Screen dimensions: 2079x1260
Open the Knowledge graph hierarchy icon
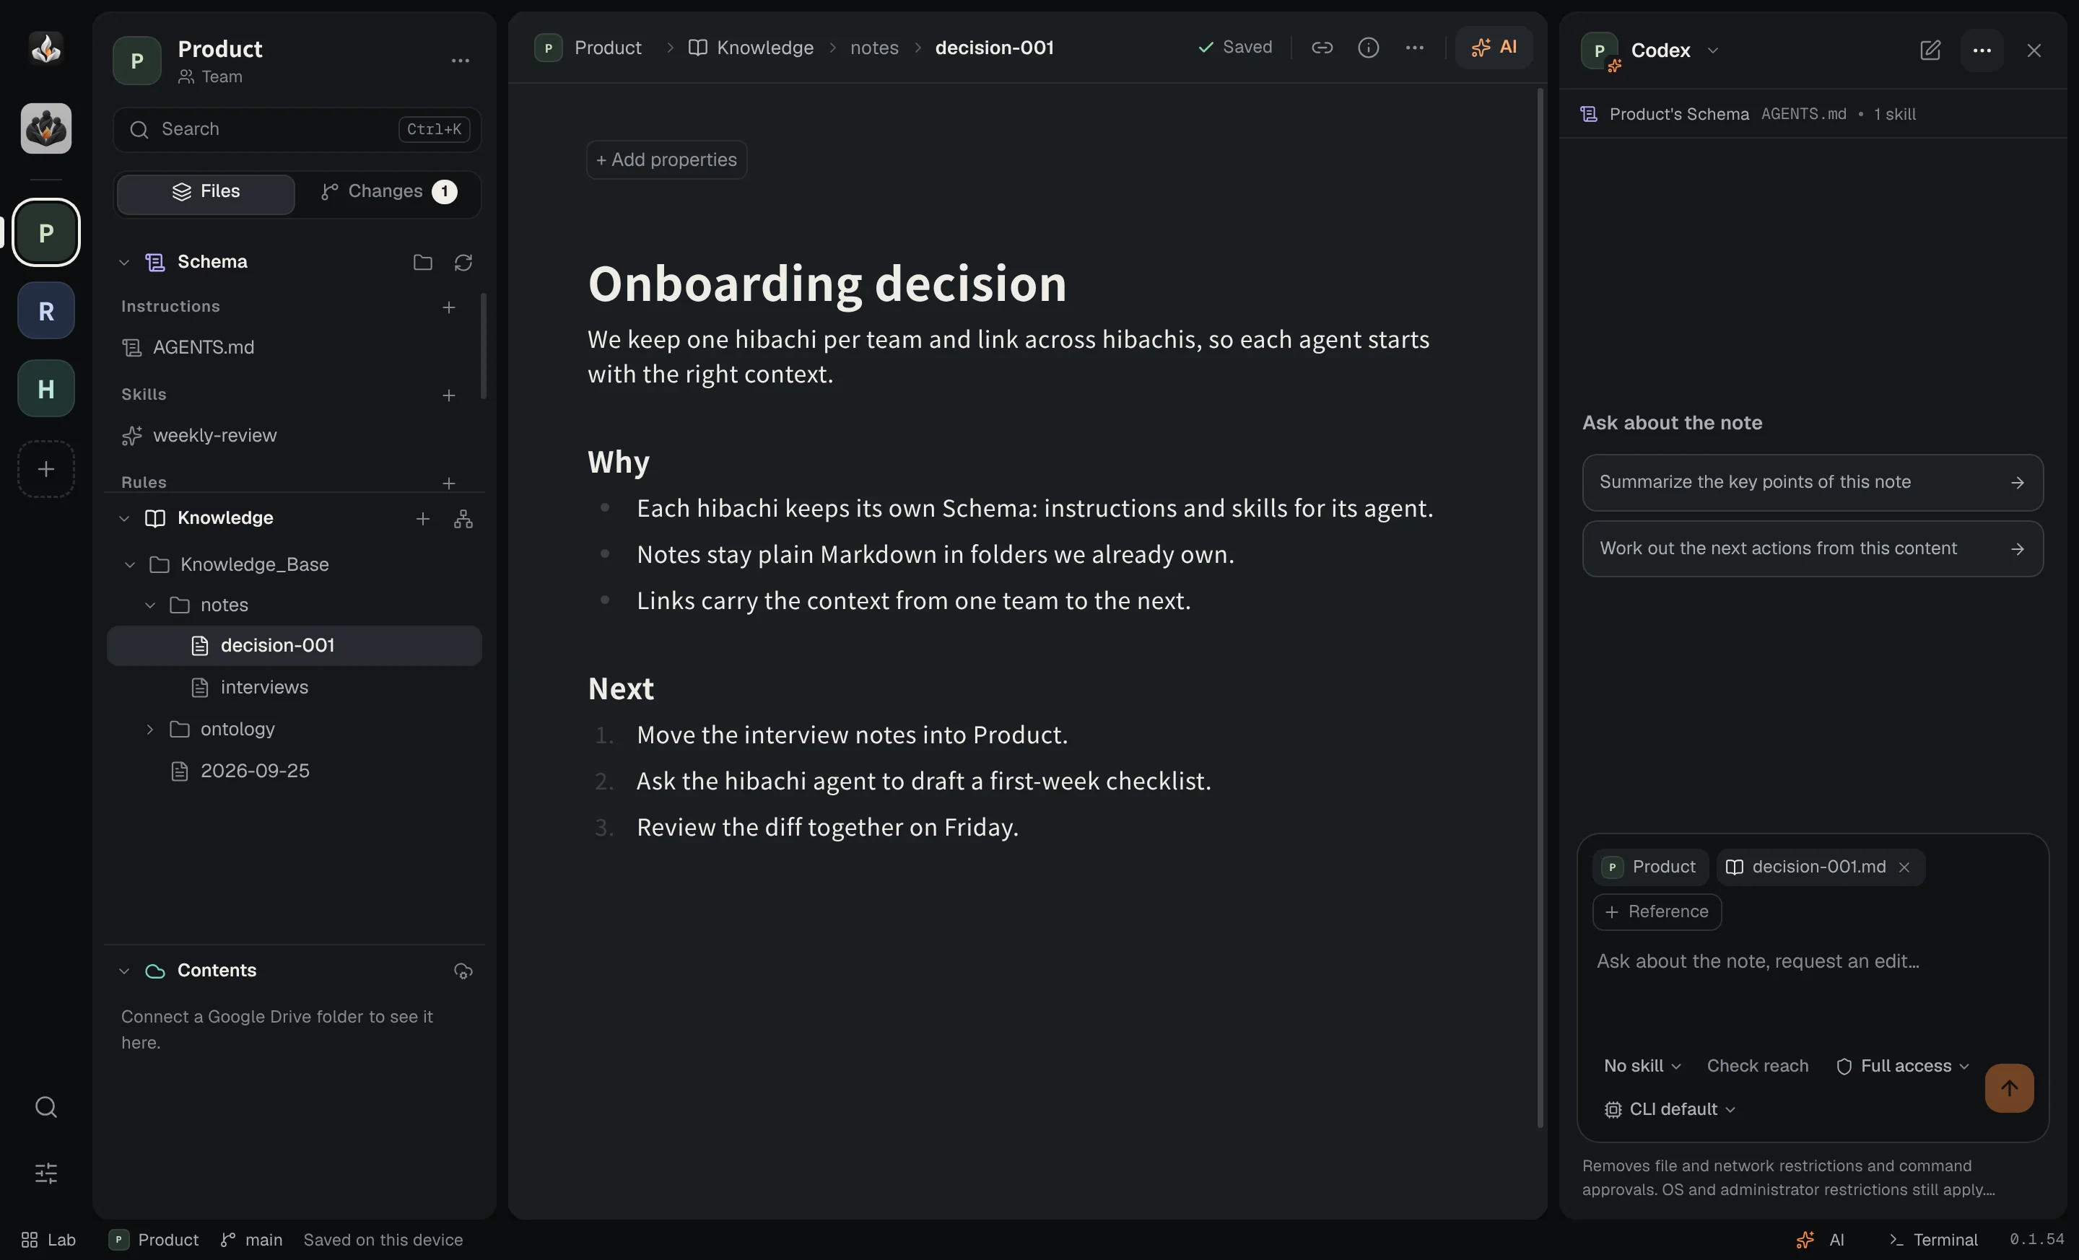point(463,519)
